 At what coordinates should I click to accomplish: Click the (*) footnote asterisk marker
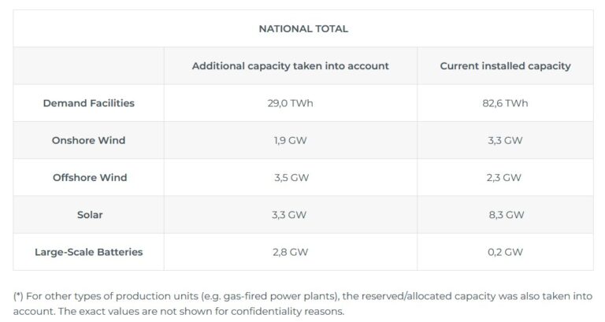tap(18, 296)
